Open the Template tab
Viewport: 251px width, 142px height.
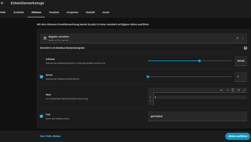click(54, 12)
